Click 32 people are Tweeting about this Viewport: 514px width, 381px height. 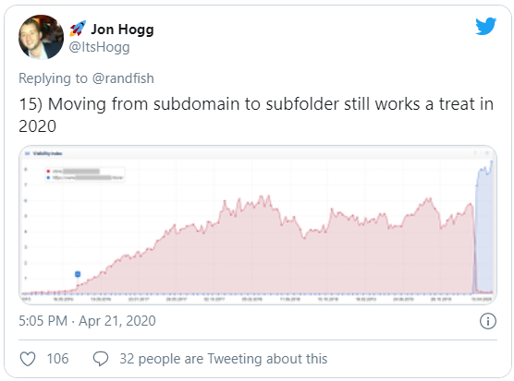click(x=223, y=359)
